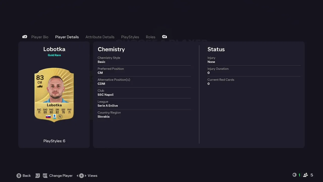Click Change Player label
The width and height of the screenshot is (323, 182).
coord(61,176)
